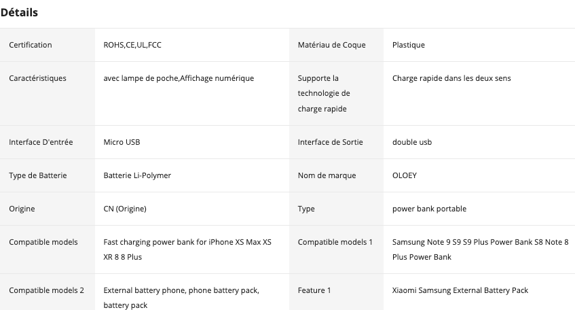
Task: Click the Interface D'entrée label
Action: [x=41, y=142]
